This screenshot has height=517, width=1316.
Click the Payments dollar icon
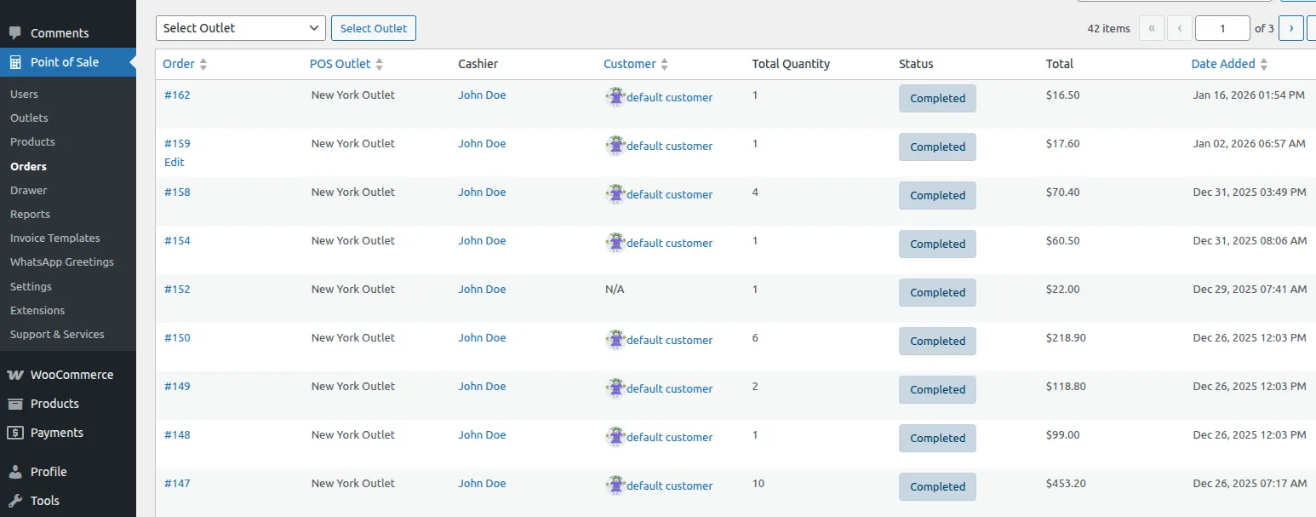pyautogui.click(x=15, y=433)
